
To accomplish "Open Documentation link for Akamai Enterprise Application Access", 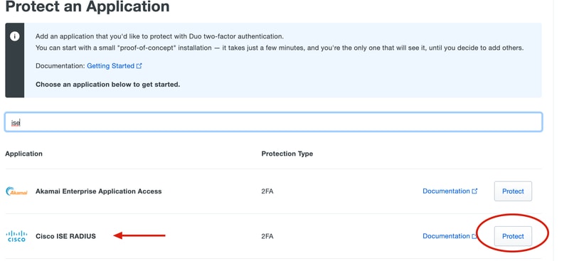I will coord(446,191).
